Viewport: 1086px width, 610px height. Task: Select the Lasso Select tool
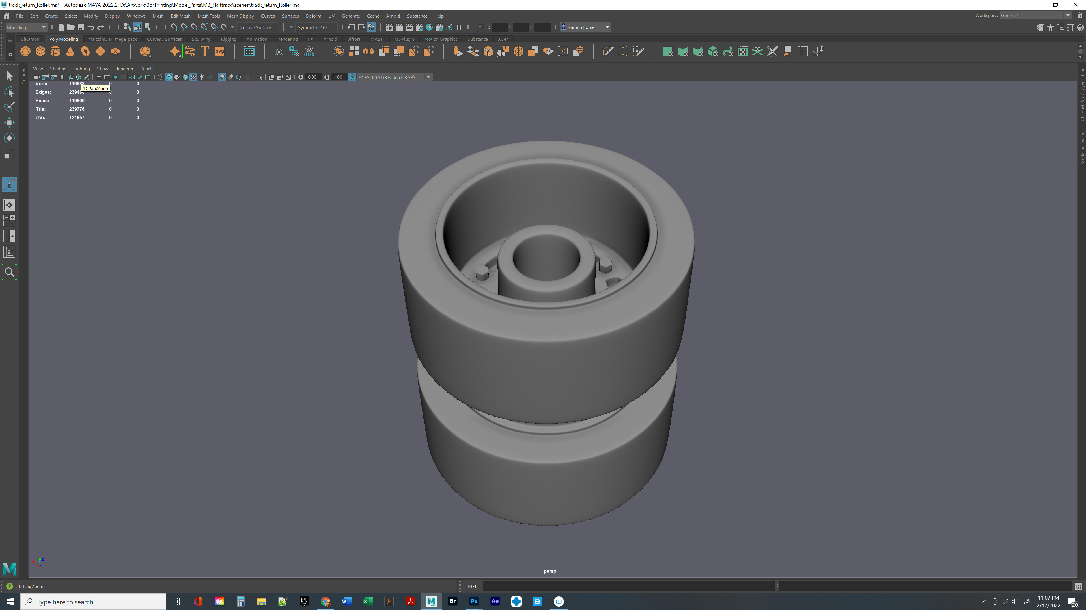[x=9, y=92]
